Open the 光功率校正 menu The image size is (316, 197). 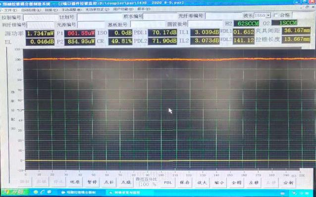click(97, 9)
